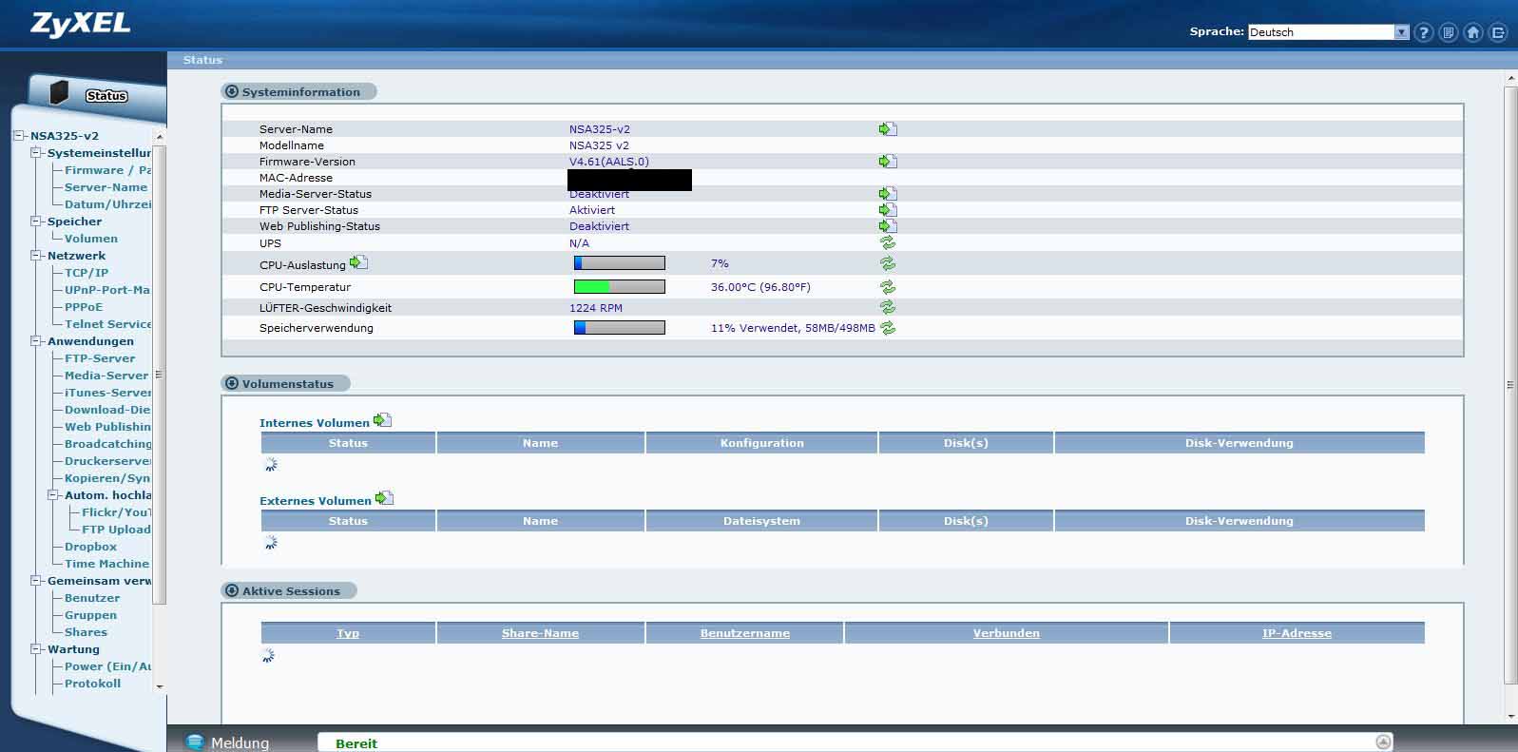Open Time Machine settings
1518x752 pixels.
[x=106, y=564]
